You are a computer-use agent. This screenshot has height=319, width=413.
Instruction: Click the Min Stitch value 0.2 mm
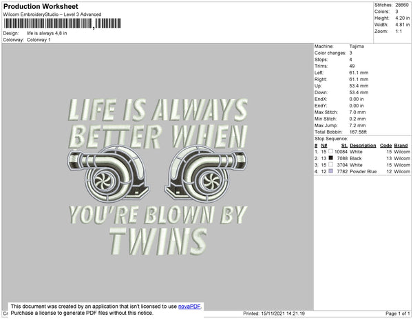[357, 119]
